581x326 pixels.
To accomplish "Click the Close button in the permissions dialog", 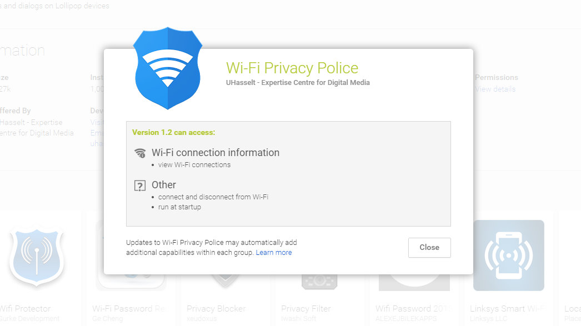I will coord(429,248).
